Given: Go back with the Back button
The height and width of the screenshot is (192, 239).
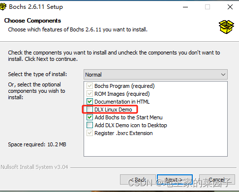Looking at the screenshot, I should [138, 180].
